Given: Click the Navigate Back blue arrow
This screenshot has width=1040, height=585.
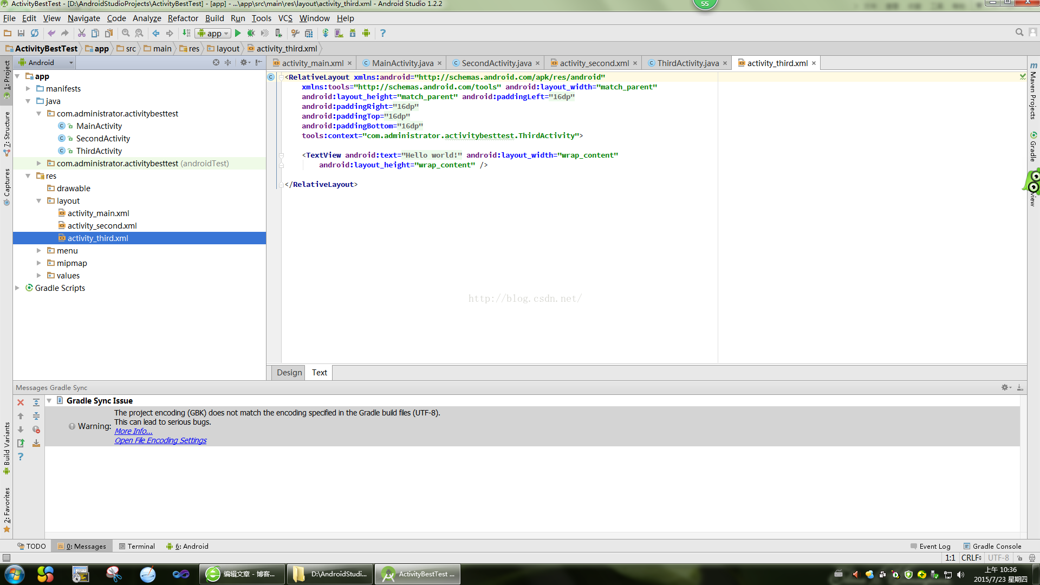Looking at the screenshot, I should point(156,33).
